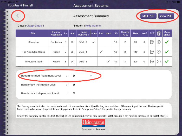Open the Recommended Placement Level dropdown
Viewport: 182px width, 136px height.
click(x=82, y=76)
